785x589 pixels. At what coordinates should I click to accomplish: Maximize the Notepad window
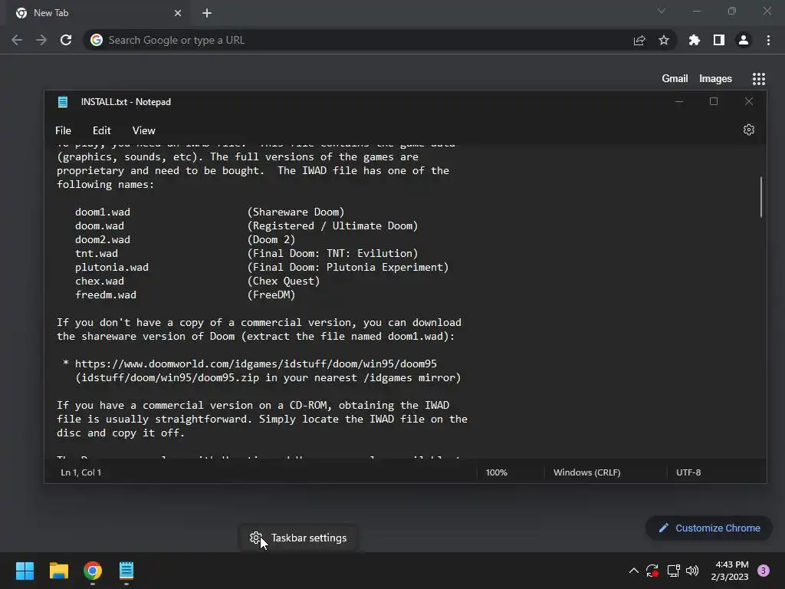click(x=714, y=102)
